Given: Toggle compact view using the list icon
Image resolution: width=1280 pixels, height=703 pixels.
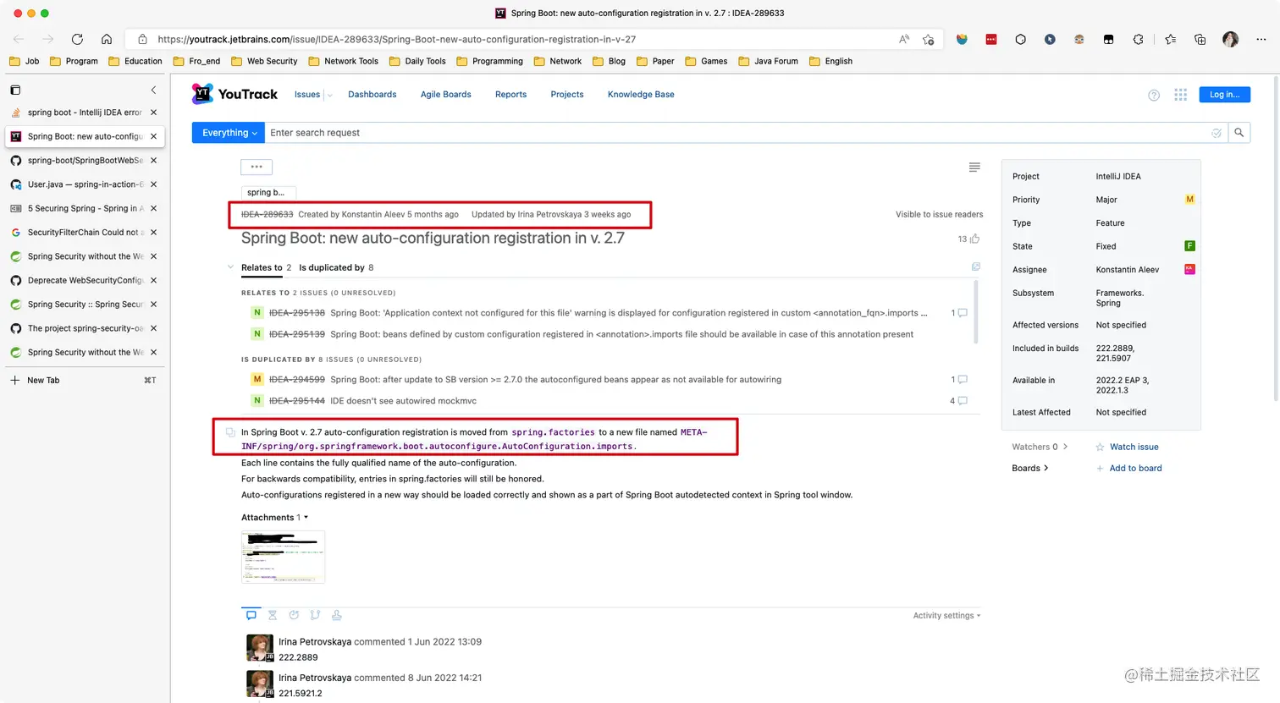Looking at the screenshot, I should click(974, 167).
